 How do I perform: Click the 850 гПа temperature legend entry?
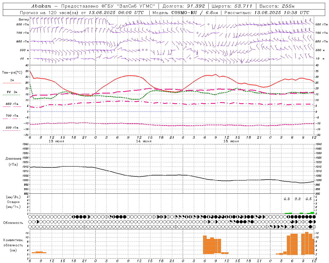(12, 104)
